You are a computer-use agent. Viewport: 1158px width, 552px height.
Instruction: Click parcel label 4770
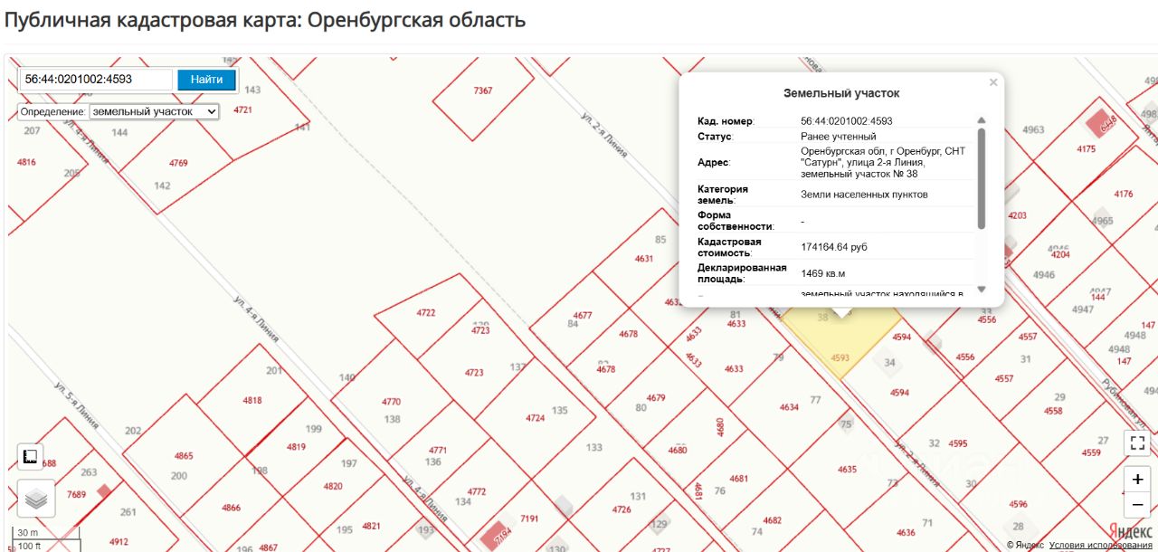tap(391, 401)
